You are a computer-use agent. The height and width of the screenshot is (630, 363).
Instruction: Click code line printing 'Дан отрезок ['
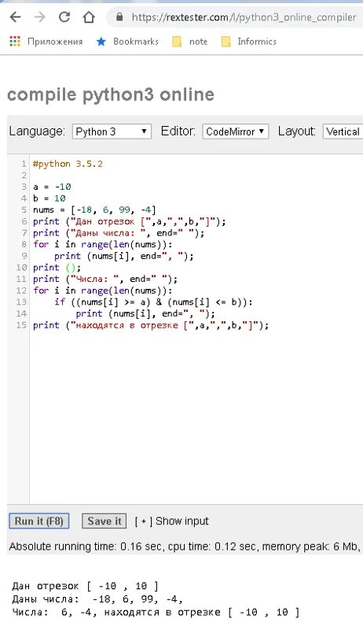coord(130,221)
